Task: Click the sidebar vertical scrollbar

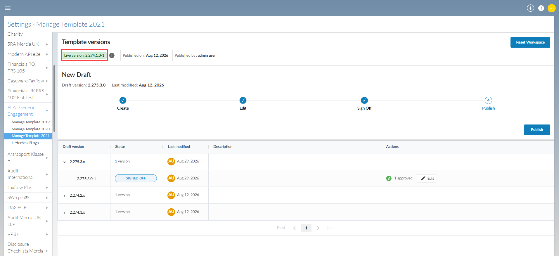Action: (54, 98)
